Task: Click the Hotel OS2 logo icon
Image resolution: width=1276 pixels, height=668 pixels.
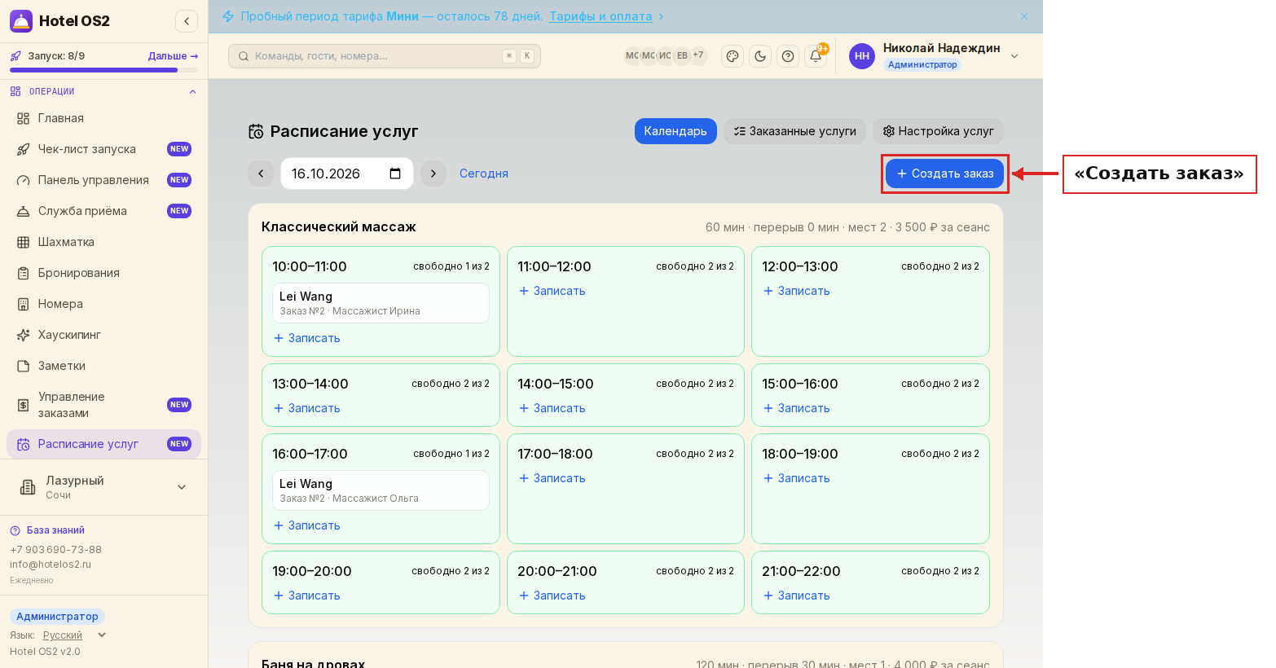Action: (21, 21)
